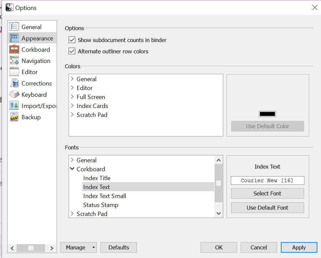This screenshot has height=258, width=321.
Task: Toggle the Appearance pane selection
Action: click(x=32, y=38)
